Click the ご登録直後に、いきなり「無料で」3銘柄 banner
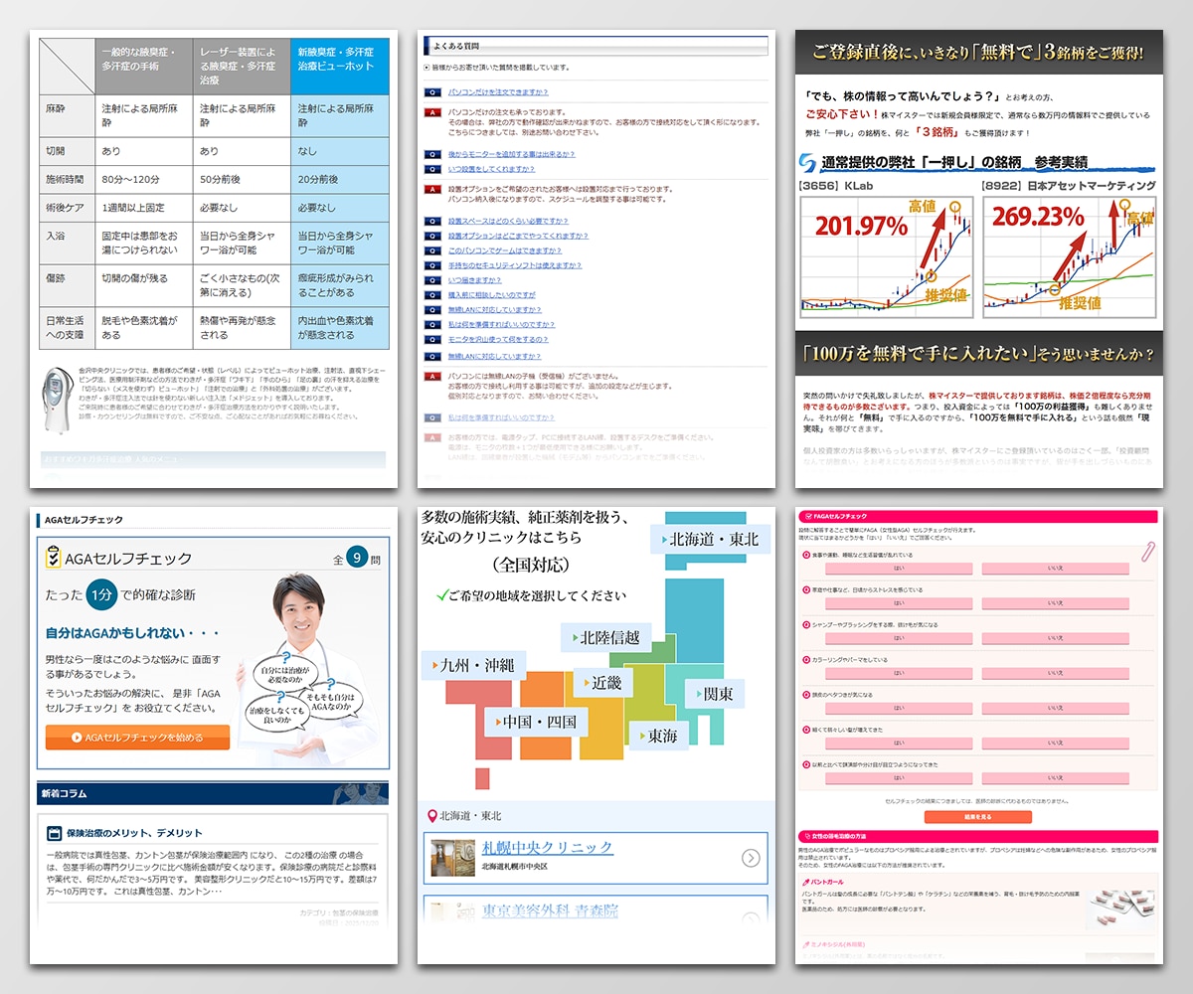Screen dimensions: 1193x994 978,51
